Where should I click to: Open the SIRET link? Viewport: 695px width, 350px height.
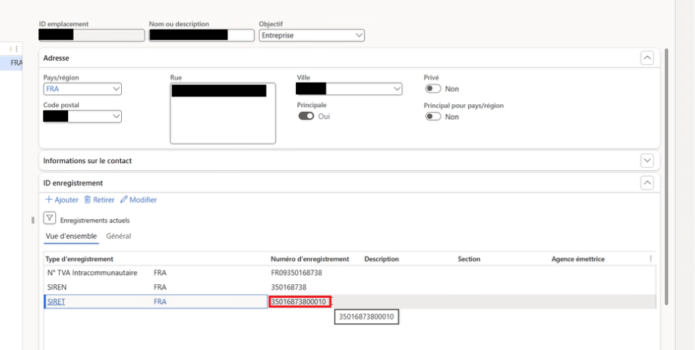pos(56,302)
